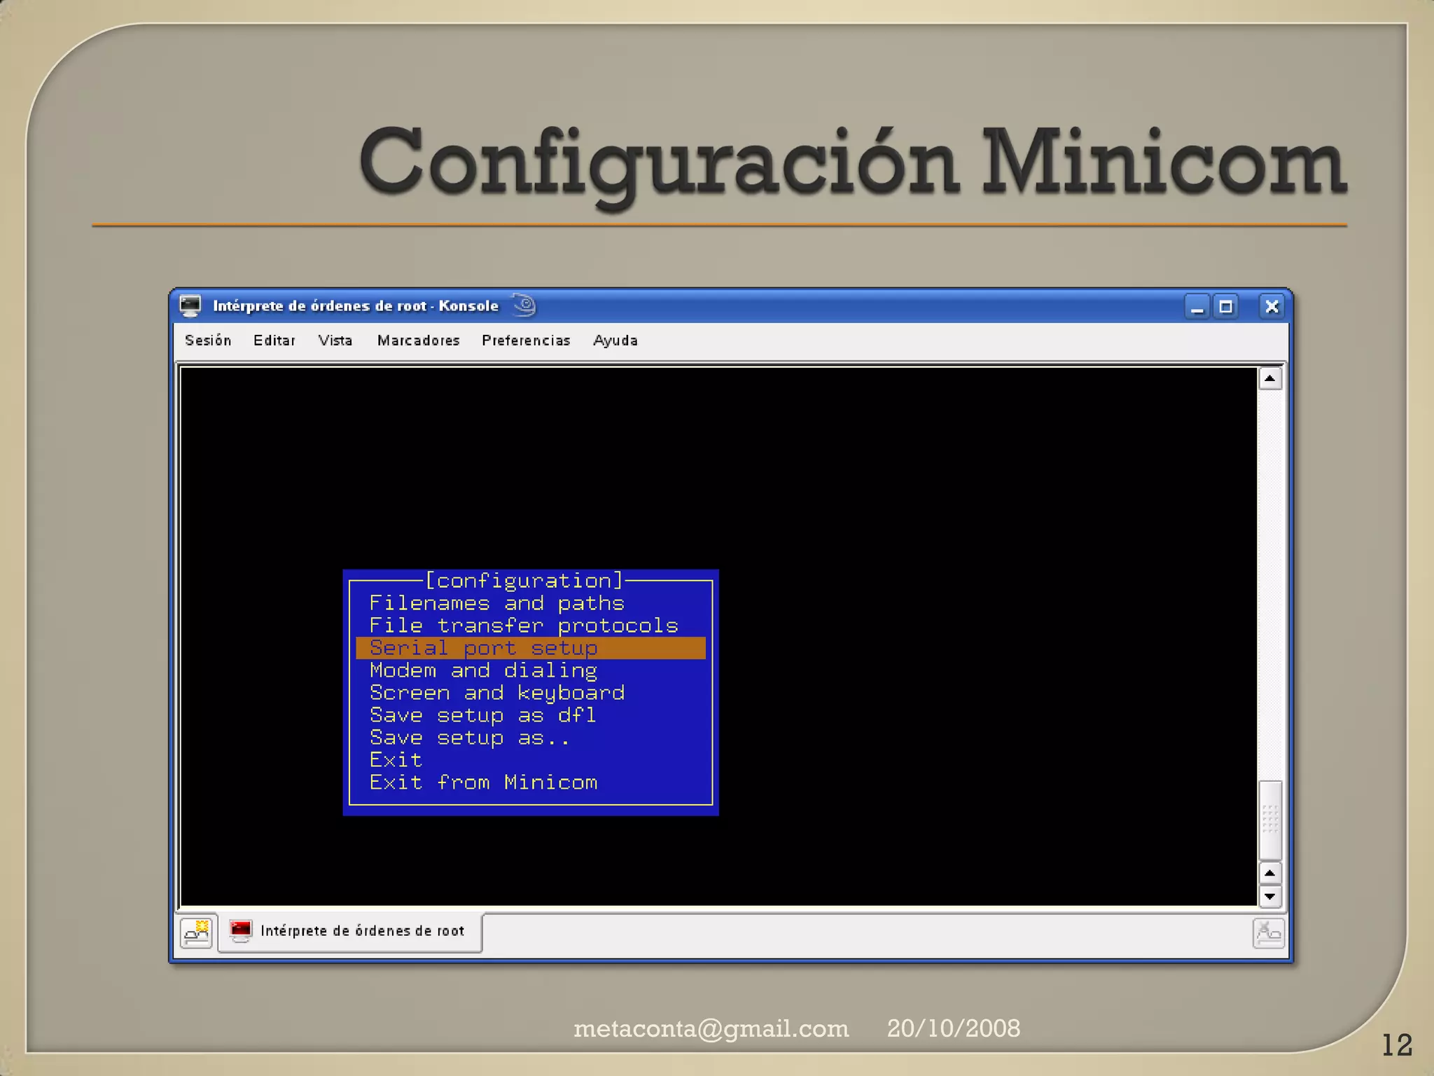Click the scroll down arrow at the bottom
The width and height of the screenshot is (1434, 1076).
click(1269, 896)
